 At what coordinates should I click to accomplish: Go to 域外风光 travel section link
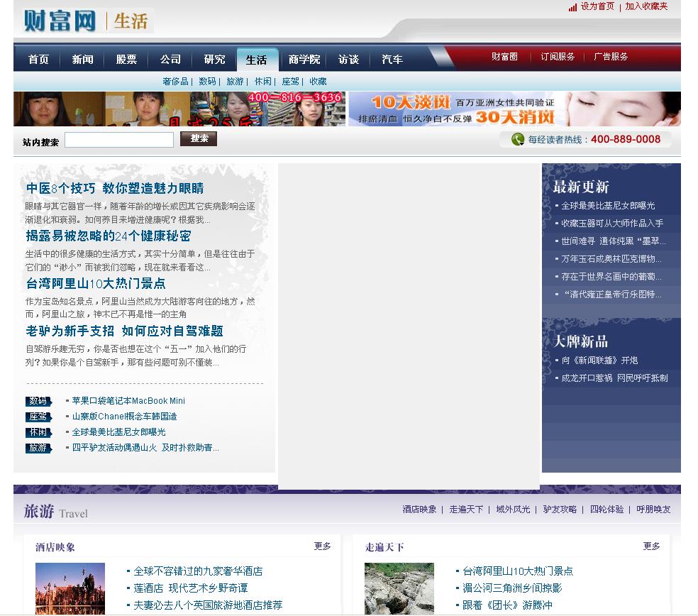(x=514, y=509)
